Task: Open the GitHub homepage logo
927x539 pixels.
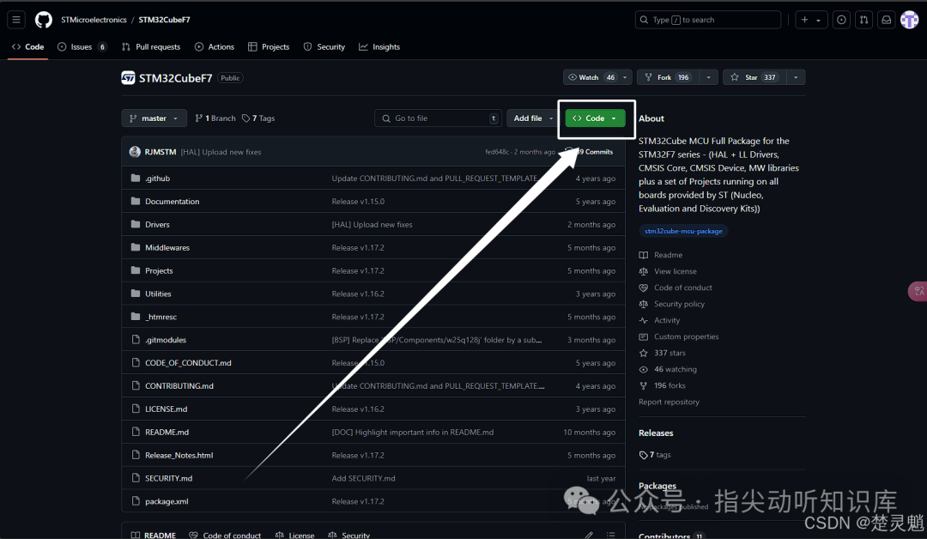Action: [43, 20]
